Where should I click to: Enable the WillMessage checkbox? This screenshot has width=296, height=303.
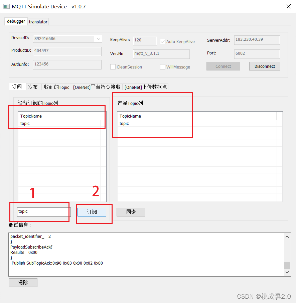[x=162, y=67]
